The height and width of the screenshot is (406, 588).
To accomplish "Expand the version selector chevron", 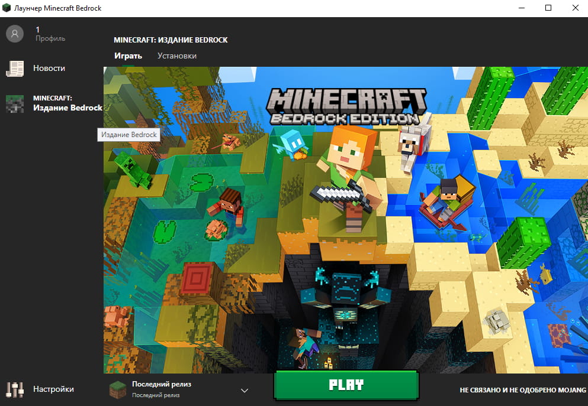I will [x=245, y=390].
